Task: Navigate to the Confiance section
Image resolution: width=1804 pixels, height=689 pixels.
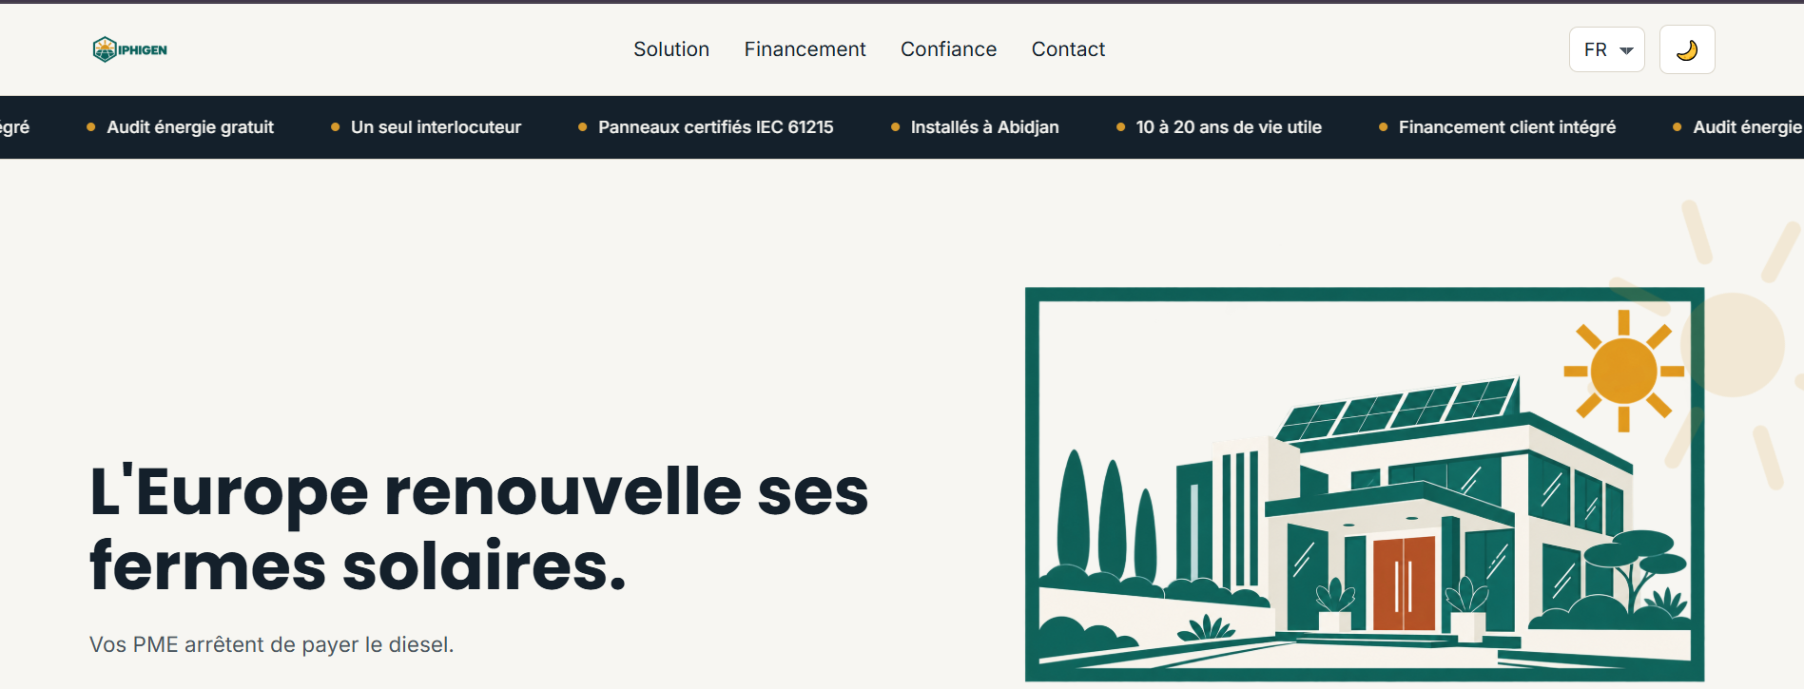Action: pos(948,49)
